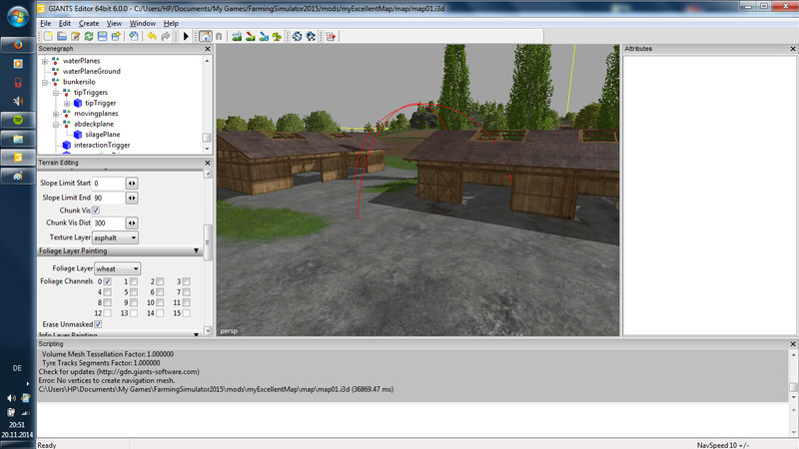Toggle the Erase Unmasked checkbox
This screenshot has width=799, height=449.
pyautogui.click(x=98, y=324)
